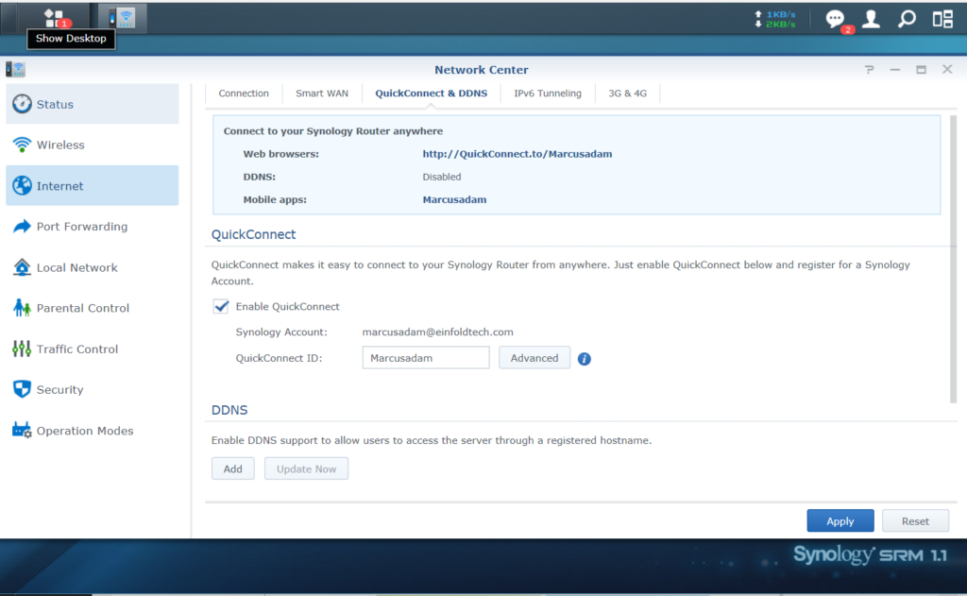The width and height of the screenshot is (967, 596).
Task: Click the Operation Modes router icon
Action: 22,430
